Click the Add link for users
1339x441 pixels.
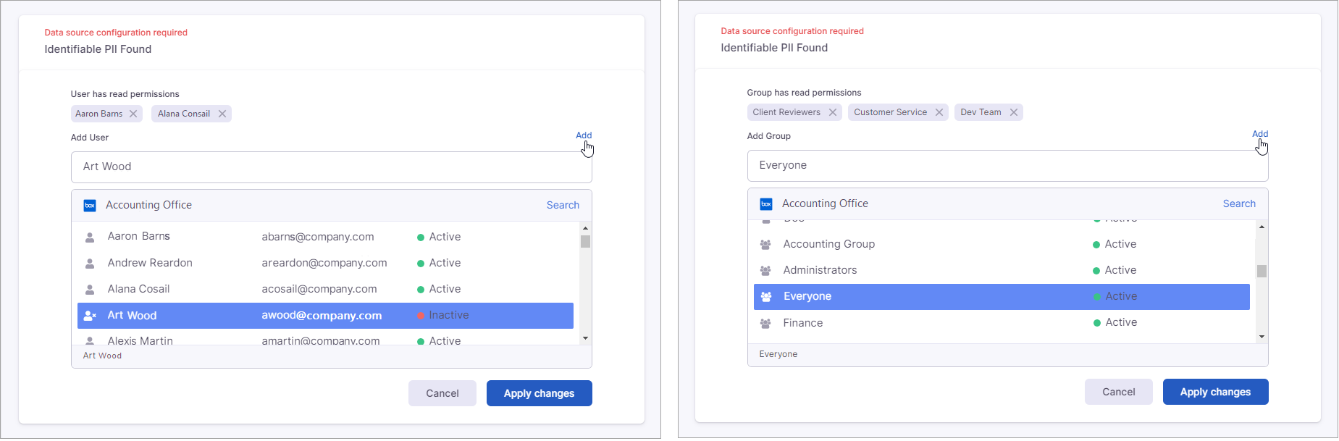click(584, 135)
